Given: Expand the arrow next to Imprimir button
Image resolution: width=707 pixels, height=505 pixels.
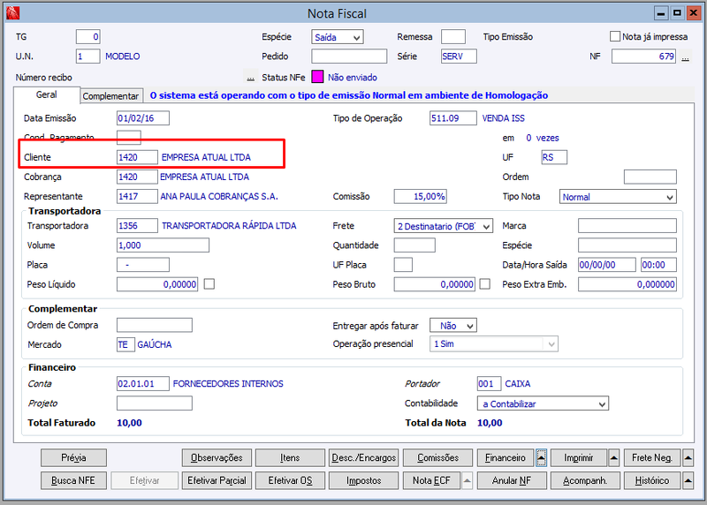Looking at the screenshot, I should [613, 457].
